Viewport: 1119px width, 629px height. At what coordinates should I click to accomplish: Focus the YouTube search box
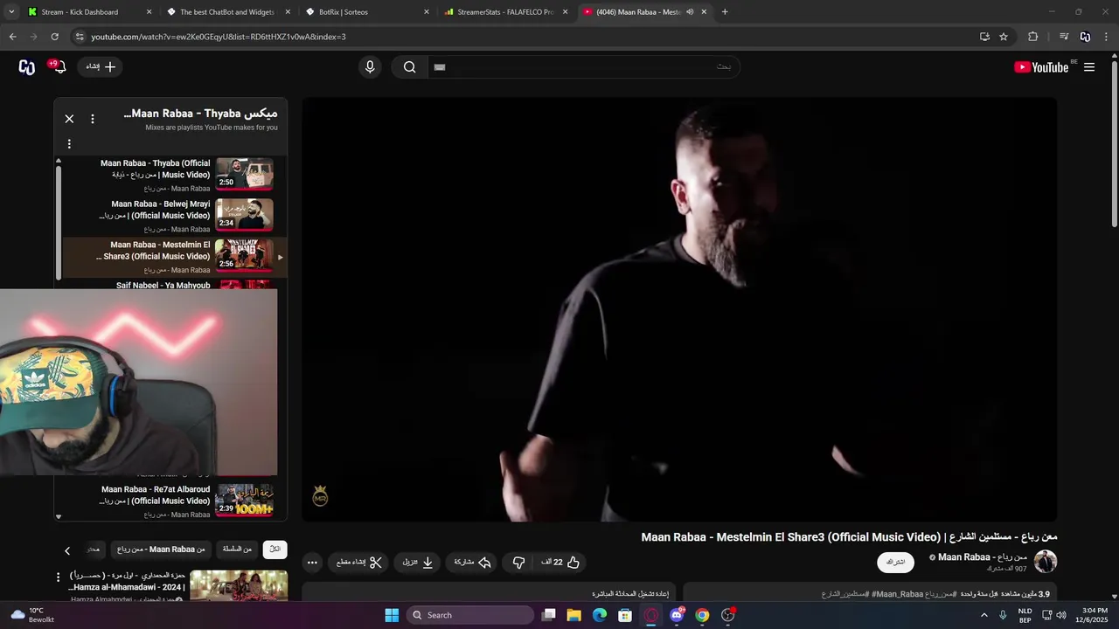tap(583, 67)
